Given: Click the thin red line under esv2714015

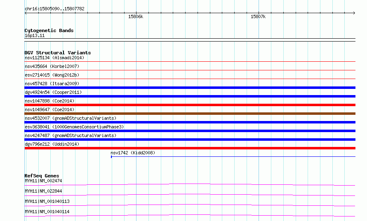Looking at the screenshot, I should pos(190,79).
